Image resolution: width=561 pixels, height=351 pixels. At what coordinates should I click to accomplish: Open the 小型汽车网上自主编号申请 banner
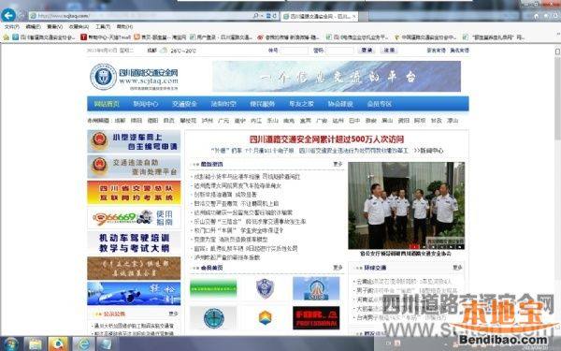tap(134, 141)
